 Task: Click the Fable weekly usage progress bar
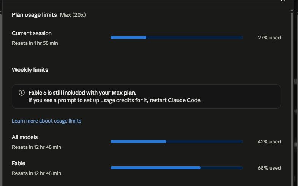[176, 168]
